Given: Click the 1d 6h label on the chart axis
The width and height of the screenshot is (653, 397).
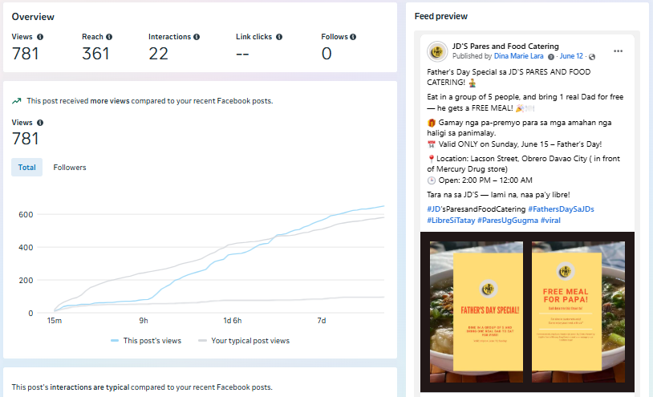Looking at the screenshot, I should tap(233, 321).
